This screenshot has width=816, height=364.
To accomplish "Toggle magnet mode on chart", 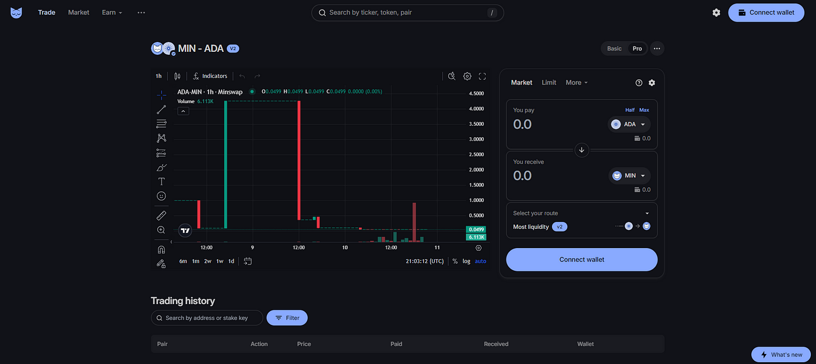I will coord(161,249).
